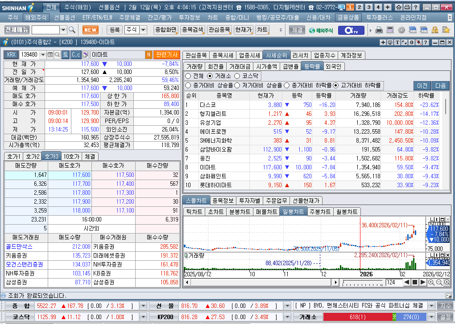Open stock code 139480 dropdown arrow
The width and height of the screenshot is (455, 324).
tap(43, 54)
